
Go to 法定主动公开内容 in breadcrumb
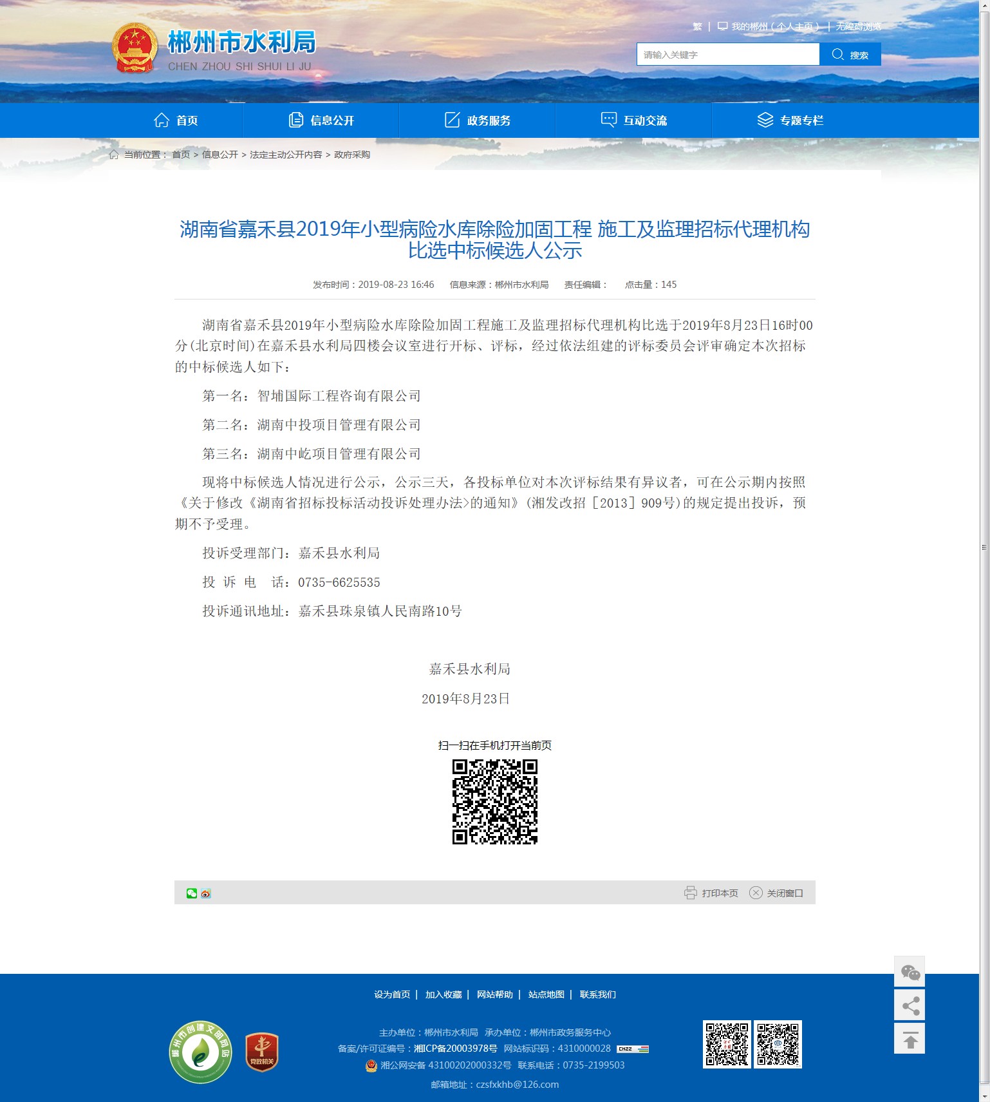[286, 155]
